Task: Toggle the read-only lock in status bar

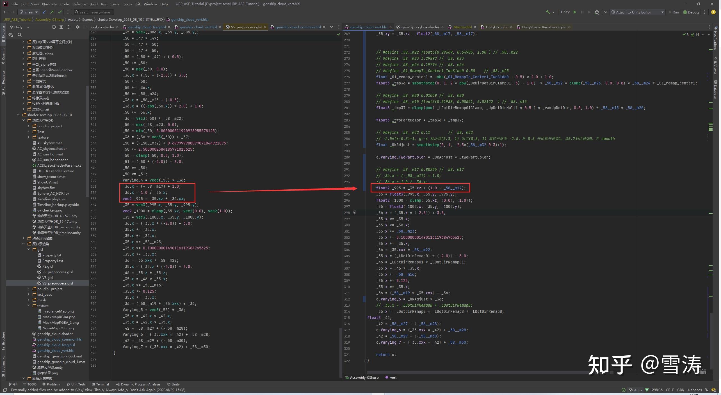Action: coord(706,390)
